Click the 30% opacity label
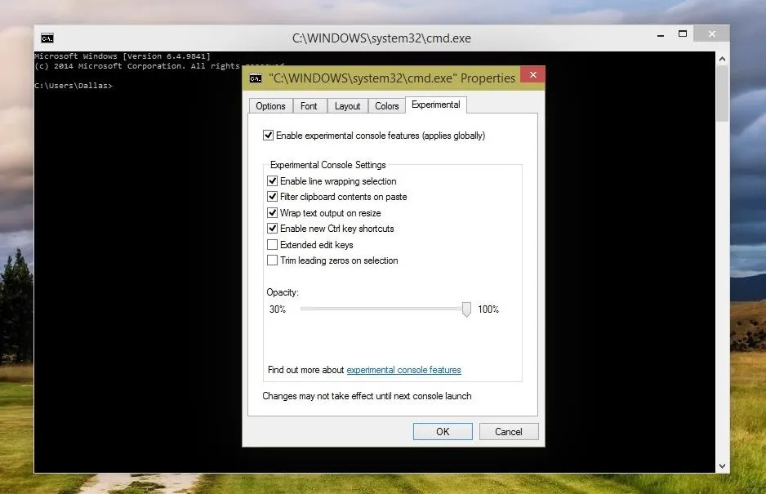Viewport: 766px width, 494px height. click(x=278, y=309)
